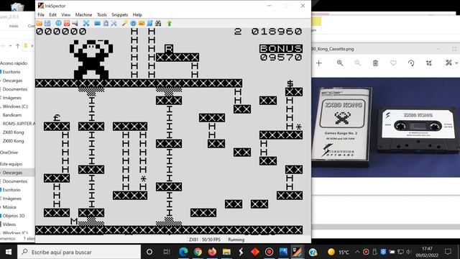Click the ZX80 Kong cassette photo
The width and height of the screenshot is (460, 259).
click(386, 127)
